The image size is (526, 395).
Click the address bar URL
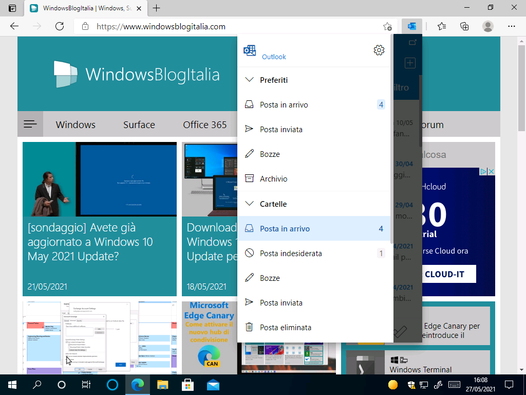pos(161,27)
